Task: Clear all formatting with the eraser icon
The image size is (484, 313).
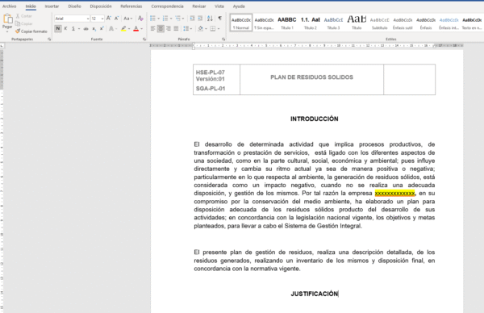Action: point(140,19)
